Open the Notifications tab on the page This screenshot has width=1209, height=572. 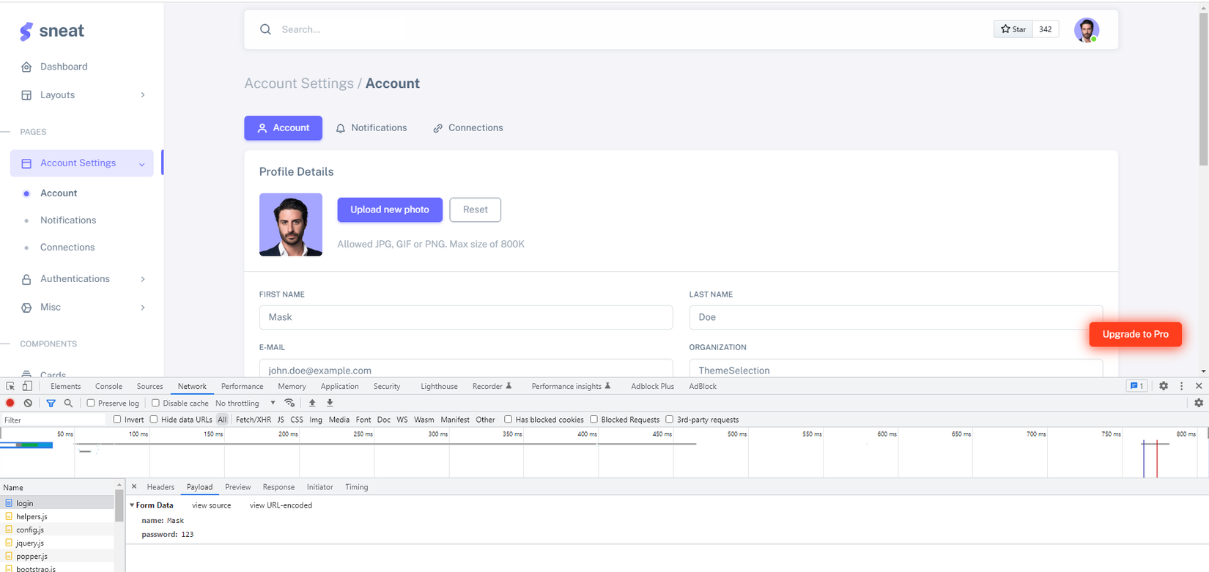[371, 127]
